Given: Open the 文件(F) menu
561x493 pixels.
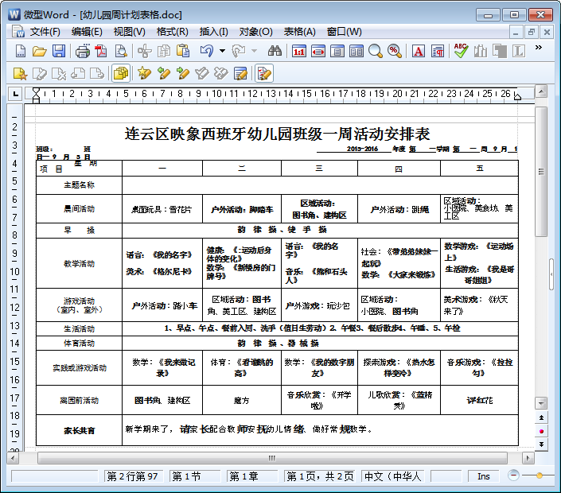Looking at the screenshot, I should tap(45, 32).
